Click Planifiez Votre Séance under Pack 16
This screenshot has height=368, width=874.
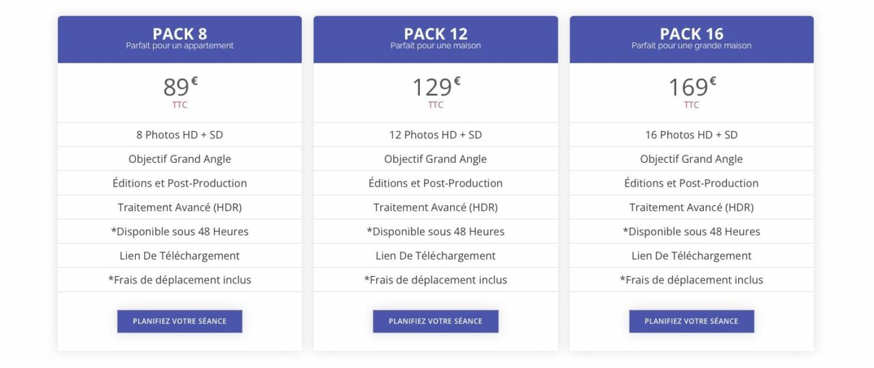click(x=691, y=321)
